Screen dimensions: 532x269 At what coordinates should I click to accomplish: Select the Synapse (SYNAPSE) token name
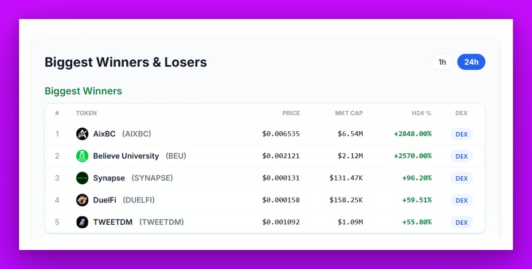(x=133, y=178)
